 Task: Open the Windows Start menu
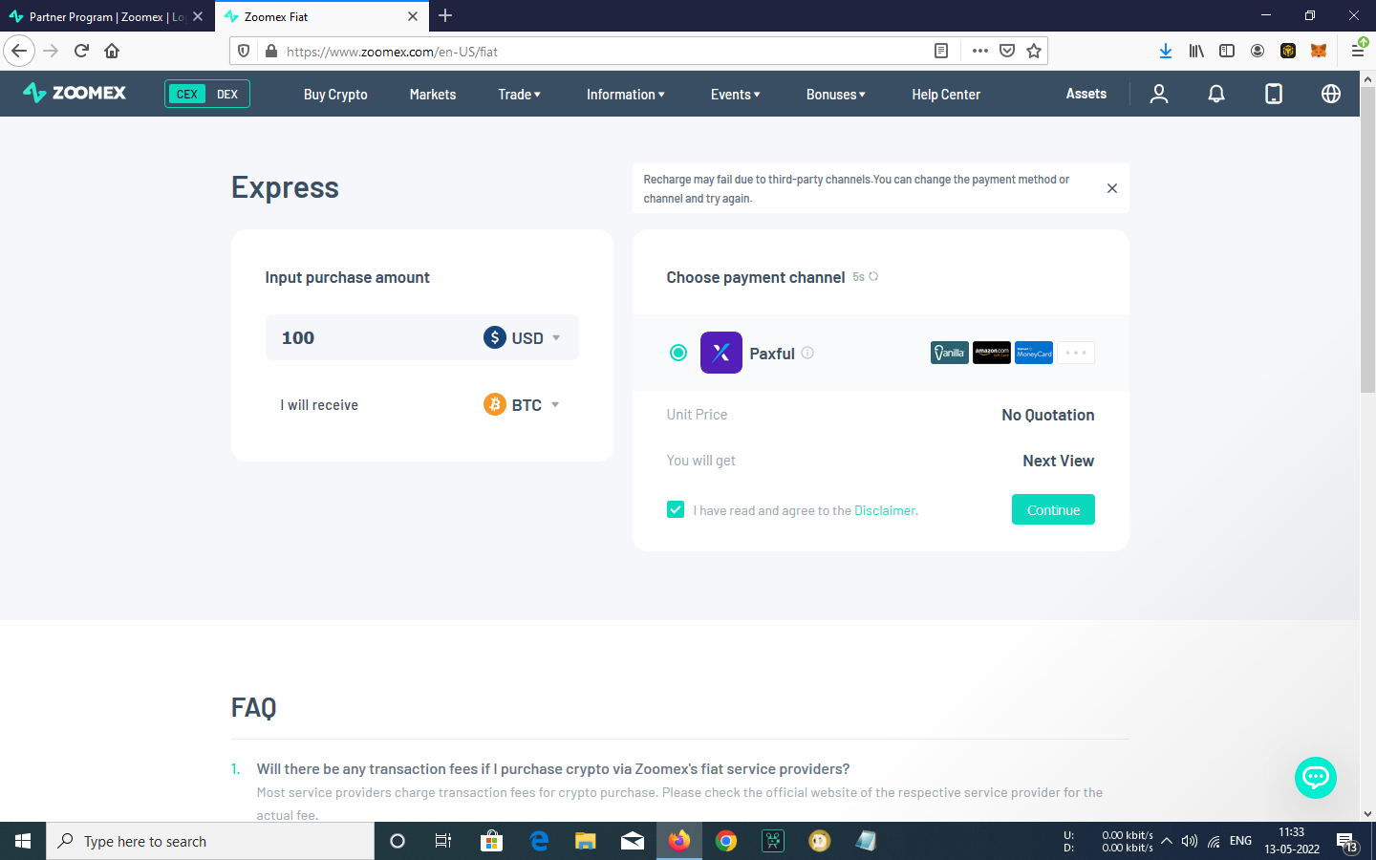(23, 841)
